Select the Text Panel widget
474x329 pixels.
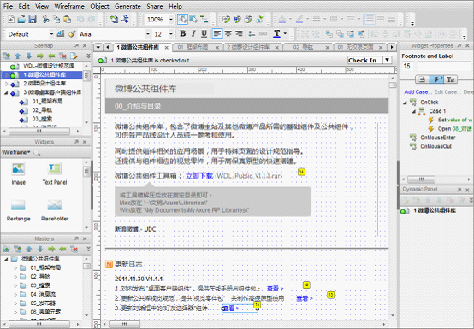click(x=55, y=173)
